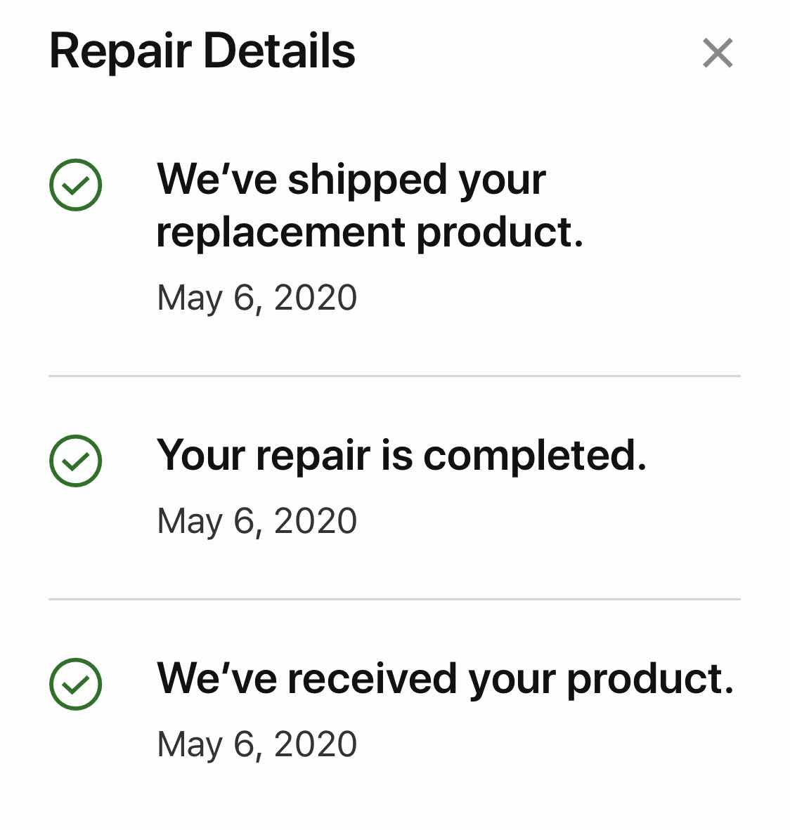The height and width of the screenshot is (830, 790).
Task: Close the Repair Details panel
Action: 718,53
